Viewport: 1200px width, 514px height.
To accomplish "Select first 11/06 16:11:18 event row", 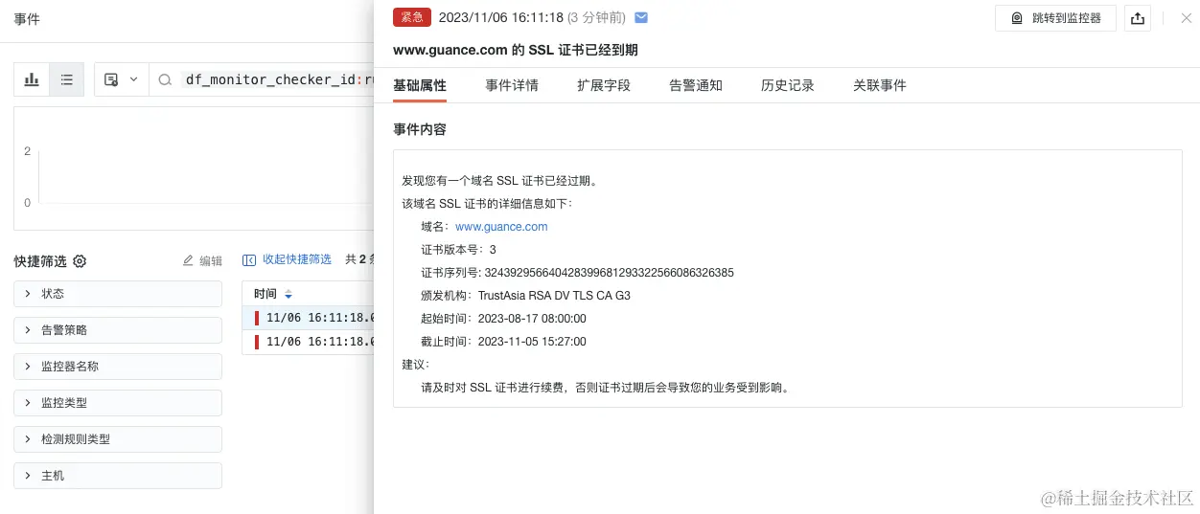I will (x=309, y=318).
